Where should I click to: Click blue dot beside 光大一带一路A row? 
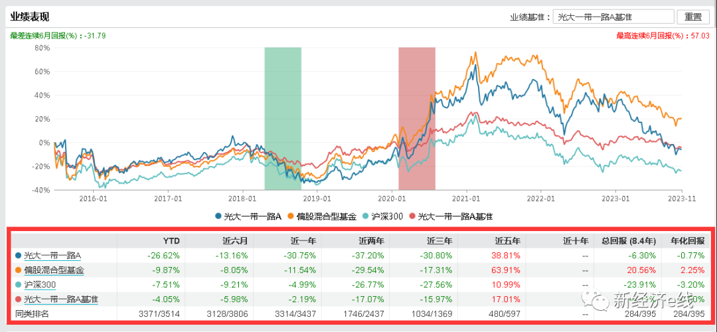click(x=17, y=256)
